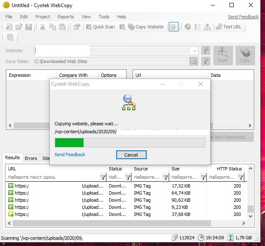Open the Edit menu
265x246 pixels.
(x=24, y=17)
